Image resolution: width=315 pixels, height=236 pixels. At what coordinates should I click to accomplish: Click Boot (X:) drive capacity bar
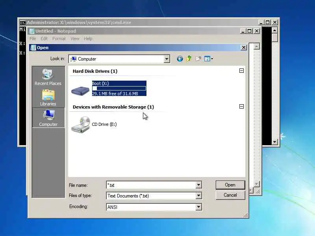pos(119,88)
